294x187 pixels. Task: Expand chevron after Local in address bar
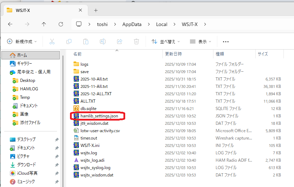click(x=174, y=24)
